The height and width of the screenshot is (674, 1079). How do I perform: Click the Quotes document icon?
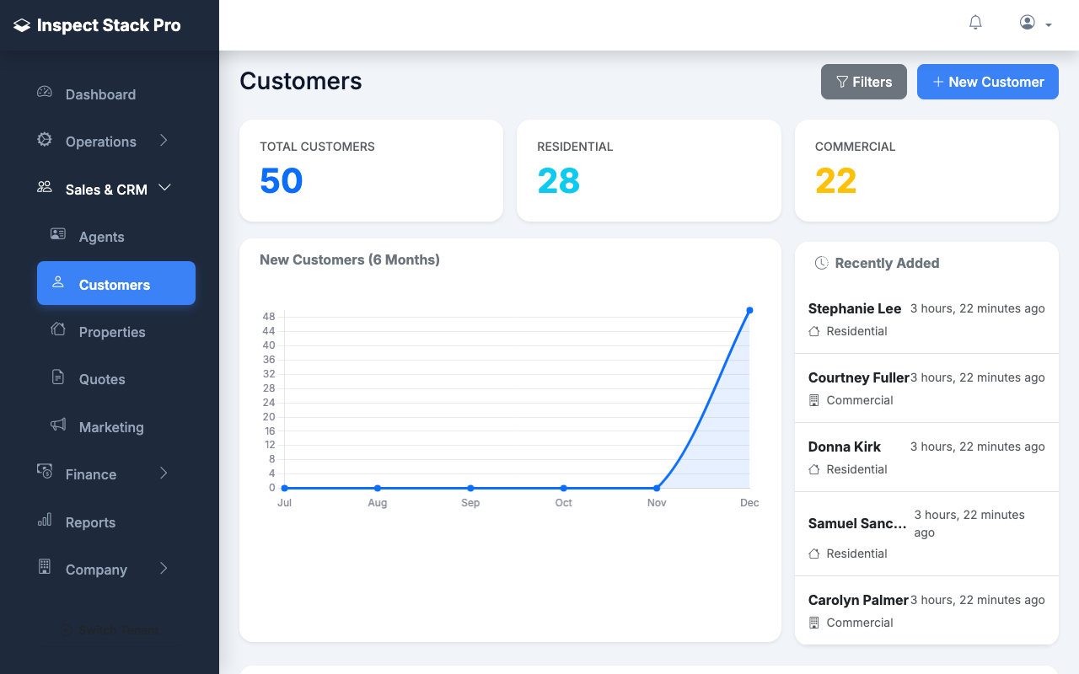point(57,377)
